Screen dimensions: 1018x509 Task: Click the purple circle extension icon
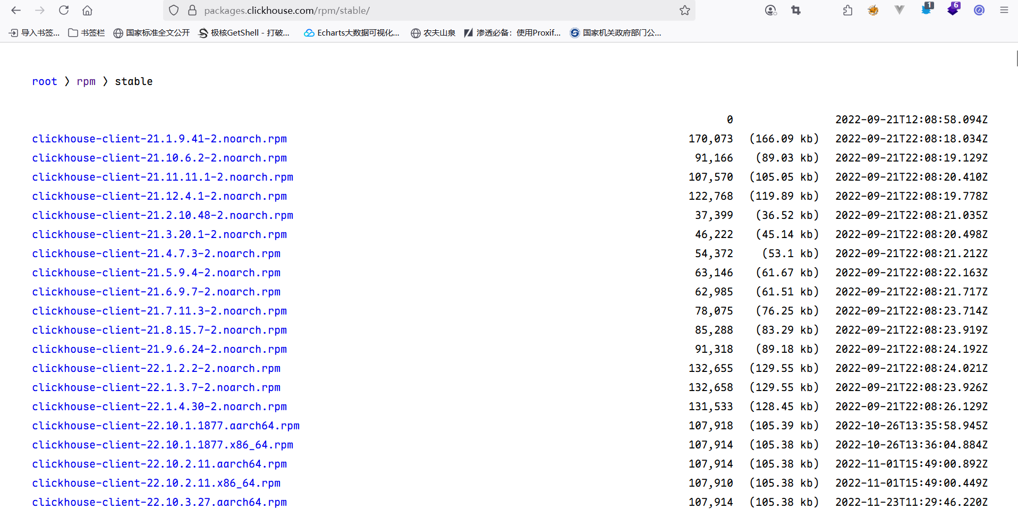979,10
